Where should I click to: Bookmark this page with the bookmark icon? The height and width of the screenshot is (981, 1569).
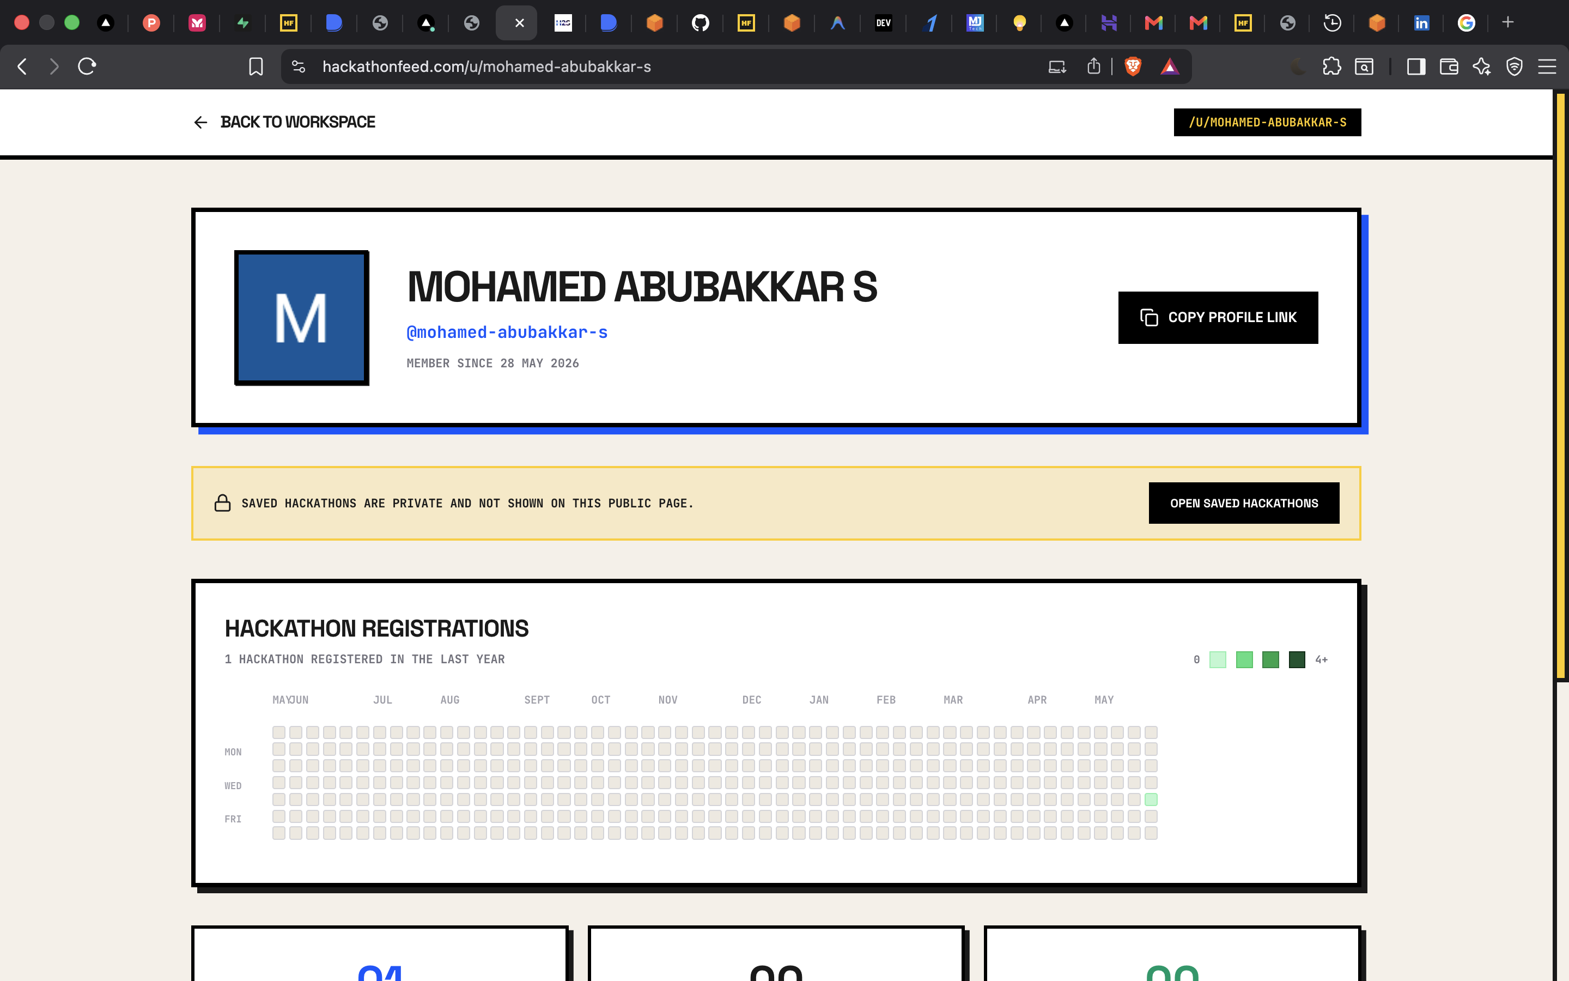256,66
